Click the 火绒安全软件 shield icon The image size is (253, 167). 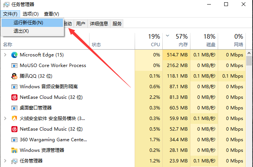pos(14,119)
